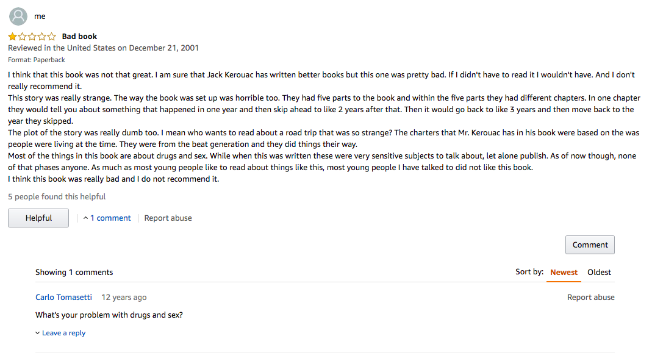Click the Format: Paperback label
Viewport: 652px width, 364px height.
coord(37,60)
